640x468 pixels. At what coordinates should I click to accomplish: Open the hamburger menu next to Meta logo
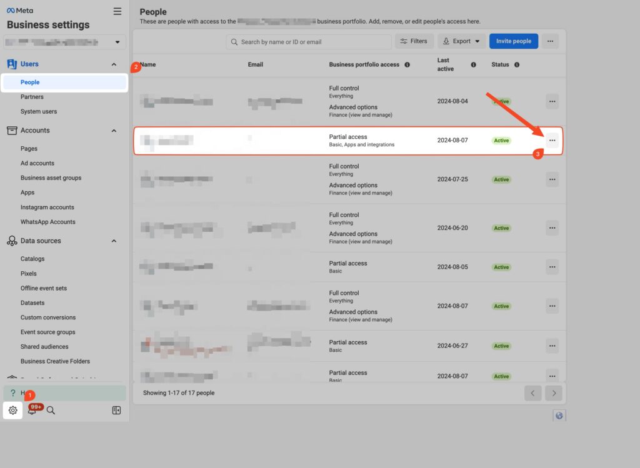click(117, 11)
